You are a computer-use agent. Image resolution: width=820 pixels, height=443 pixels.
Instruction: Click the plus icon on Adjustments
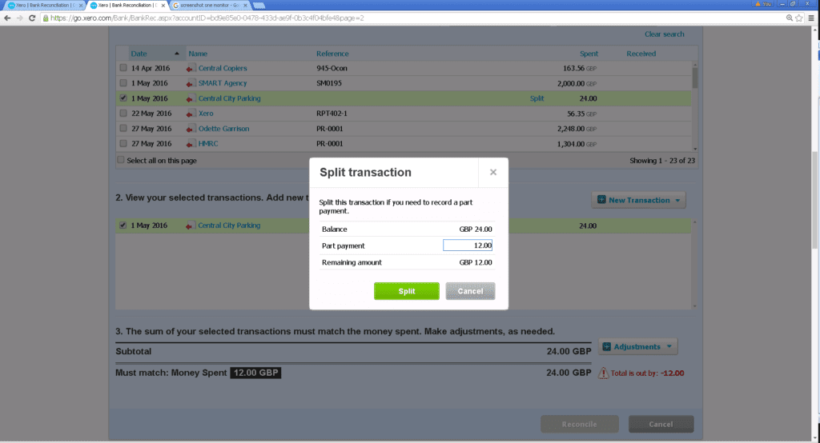point(607,347)
